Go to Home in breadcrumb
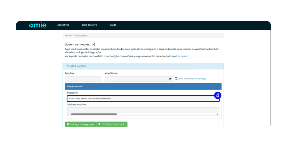The height and width of the screenshot is (150, 287). 68,36
